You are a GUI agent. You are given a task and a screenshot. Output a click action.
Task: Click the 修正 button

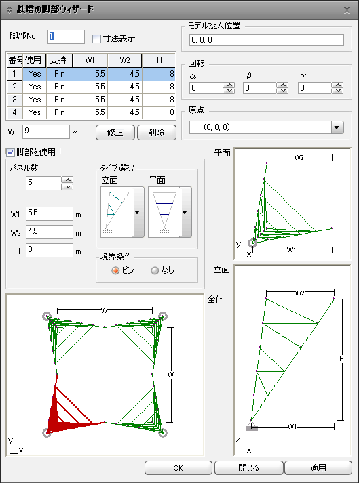pyautogui.click(x=115, y=133)
